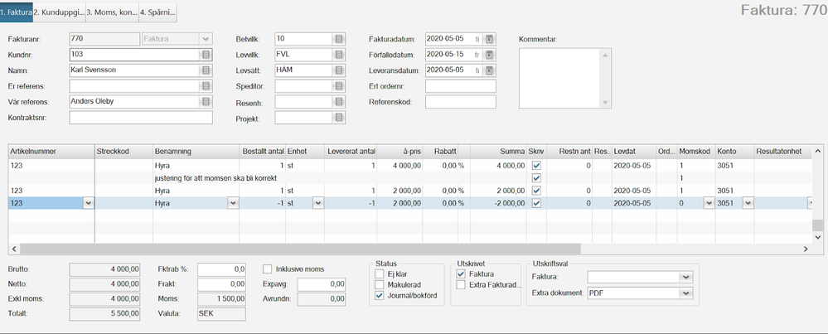Viewport: 828px width, 334px height.
Task: Open calendar picker for Förfallodatum
Action: pos(489,55)
